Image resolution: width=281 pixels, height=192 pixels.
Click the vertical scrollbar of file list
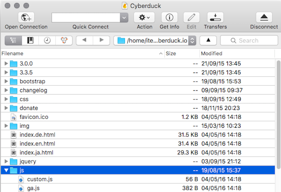tap(279, 115)
